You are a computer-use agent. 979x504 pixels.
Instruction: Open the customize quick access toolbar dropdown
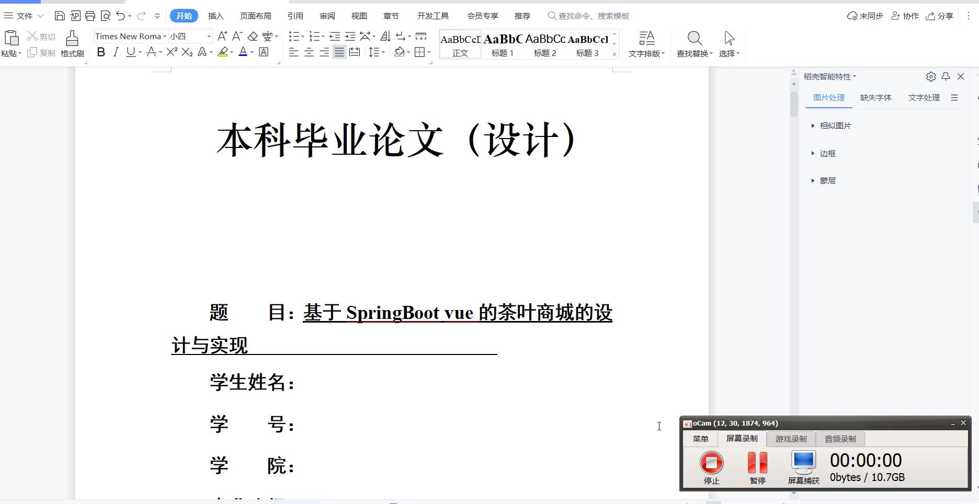(157, 16)
